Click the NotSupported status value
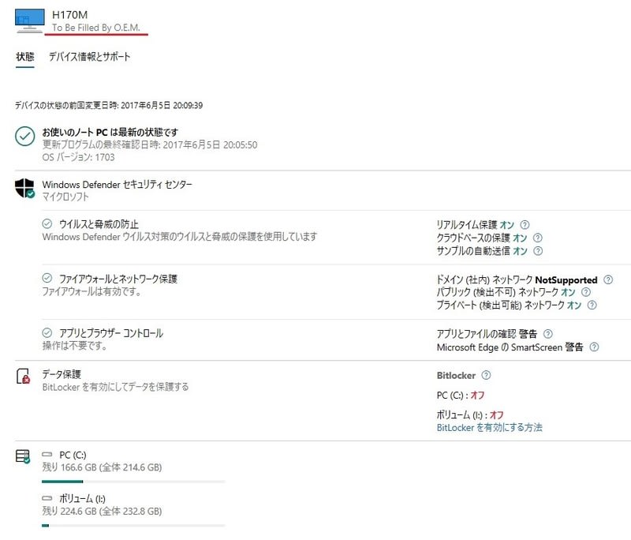This screenshot has width=631, height=540. pos(566,279)
